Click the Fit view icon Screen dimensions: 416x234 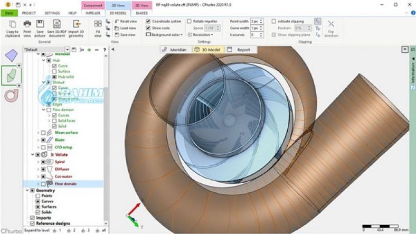98,24
